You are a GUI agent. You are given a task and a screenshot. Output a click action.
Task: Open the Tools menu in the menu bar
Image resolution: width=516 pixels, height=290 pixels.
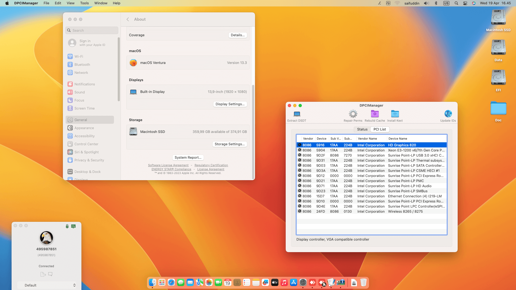(x=84, y=3)
